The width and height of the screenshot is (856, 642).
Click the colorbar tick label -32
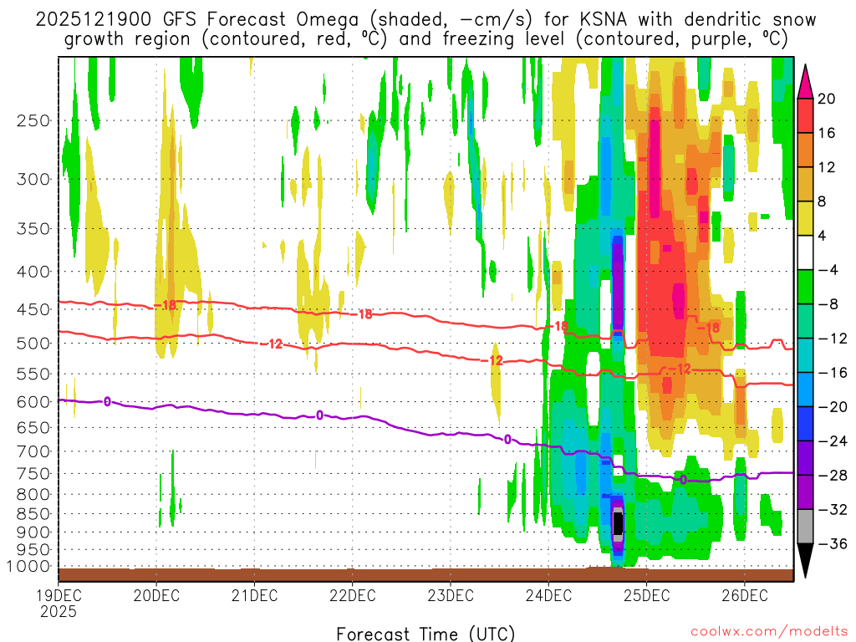point(832,509)
